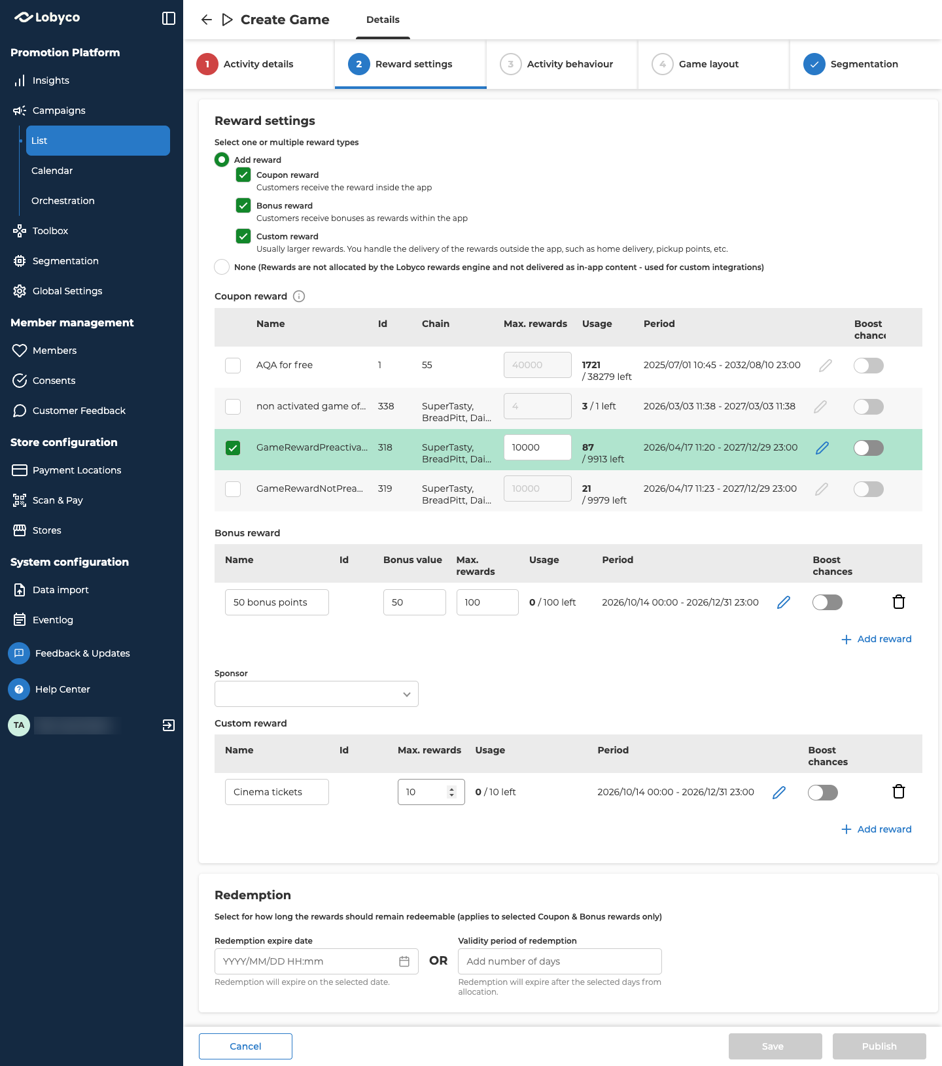This screenshot has height=1066, width=942.
Task: Go back using the arrow icon
Action: tap(207, 20)
